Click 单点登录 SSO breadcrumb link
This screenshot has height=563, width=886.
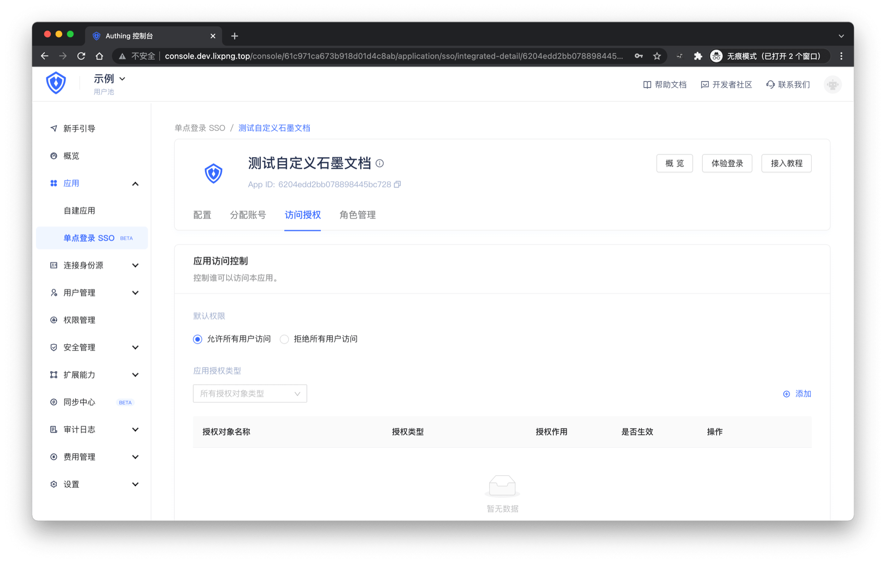pos(200,128)
